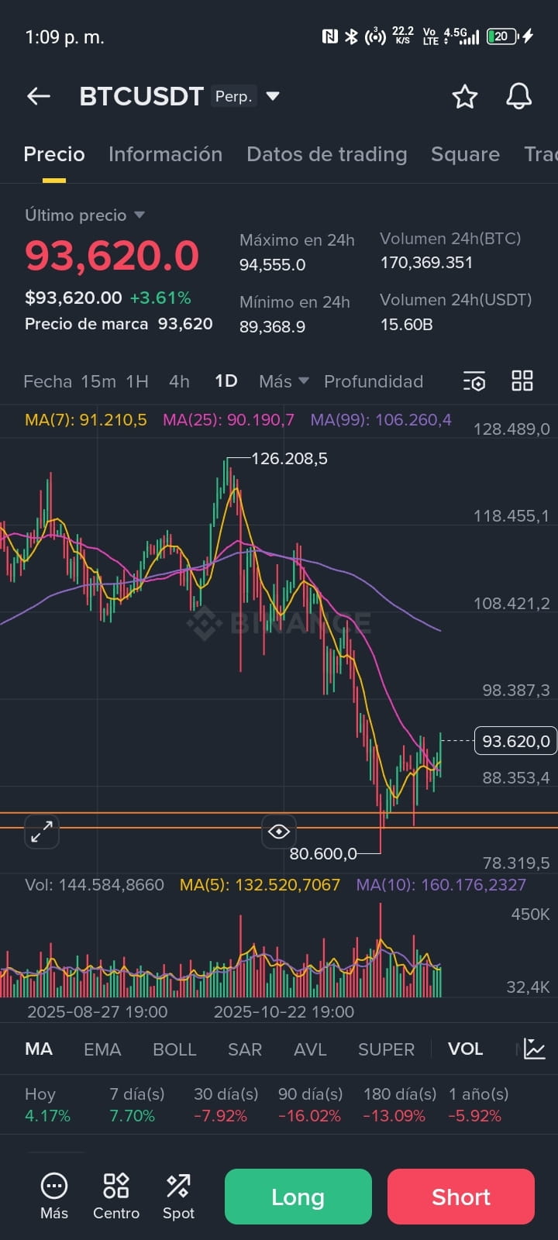Viewport: 558px width, 1240px height.
Task: Open Profundidad depth view
Action: (x=374, y=381)
